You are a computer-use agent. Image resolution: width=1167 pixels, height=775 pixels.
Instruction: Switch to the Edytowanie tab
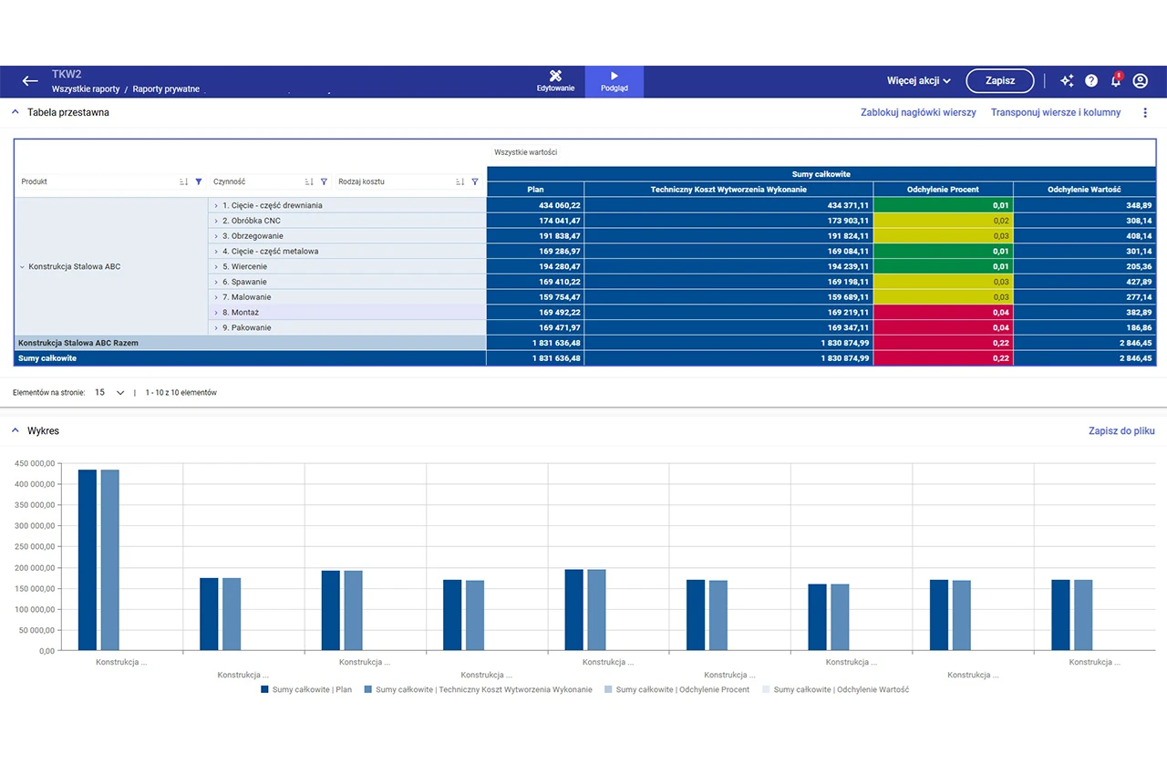tap(555, 81)
